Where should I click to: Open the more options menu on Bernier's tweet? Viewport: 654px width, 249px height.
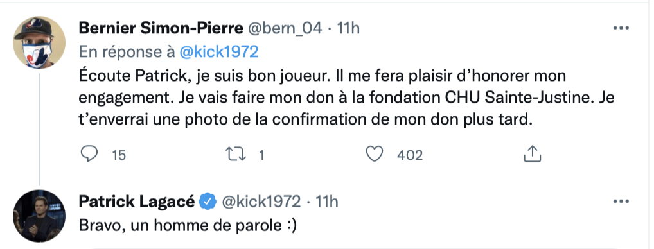click(x=621, y=28)
